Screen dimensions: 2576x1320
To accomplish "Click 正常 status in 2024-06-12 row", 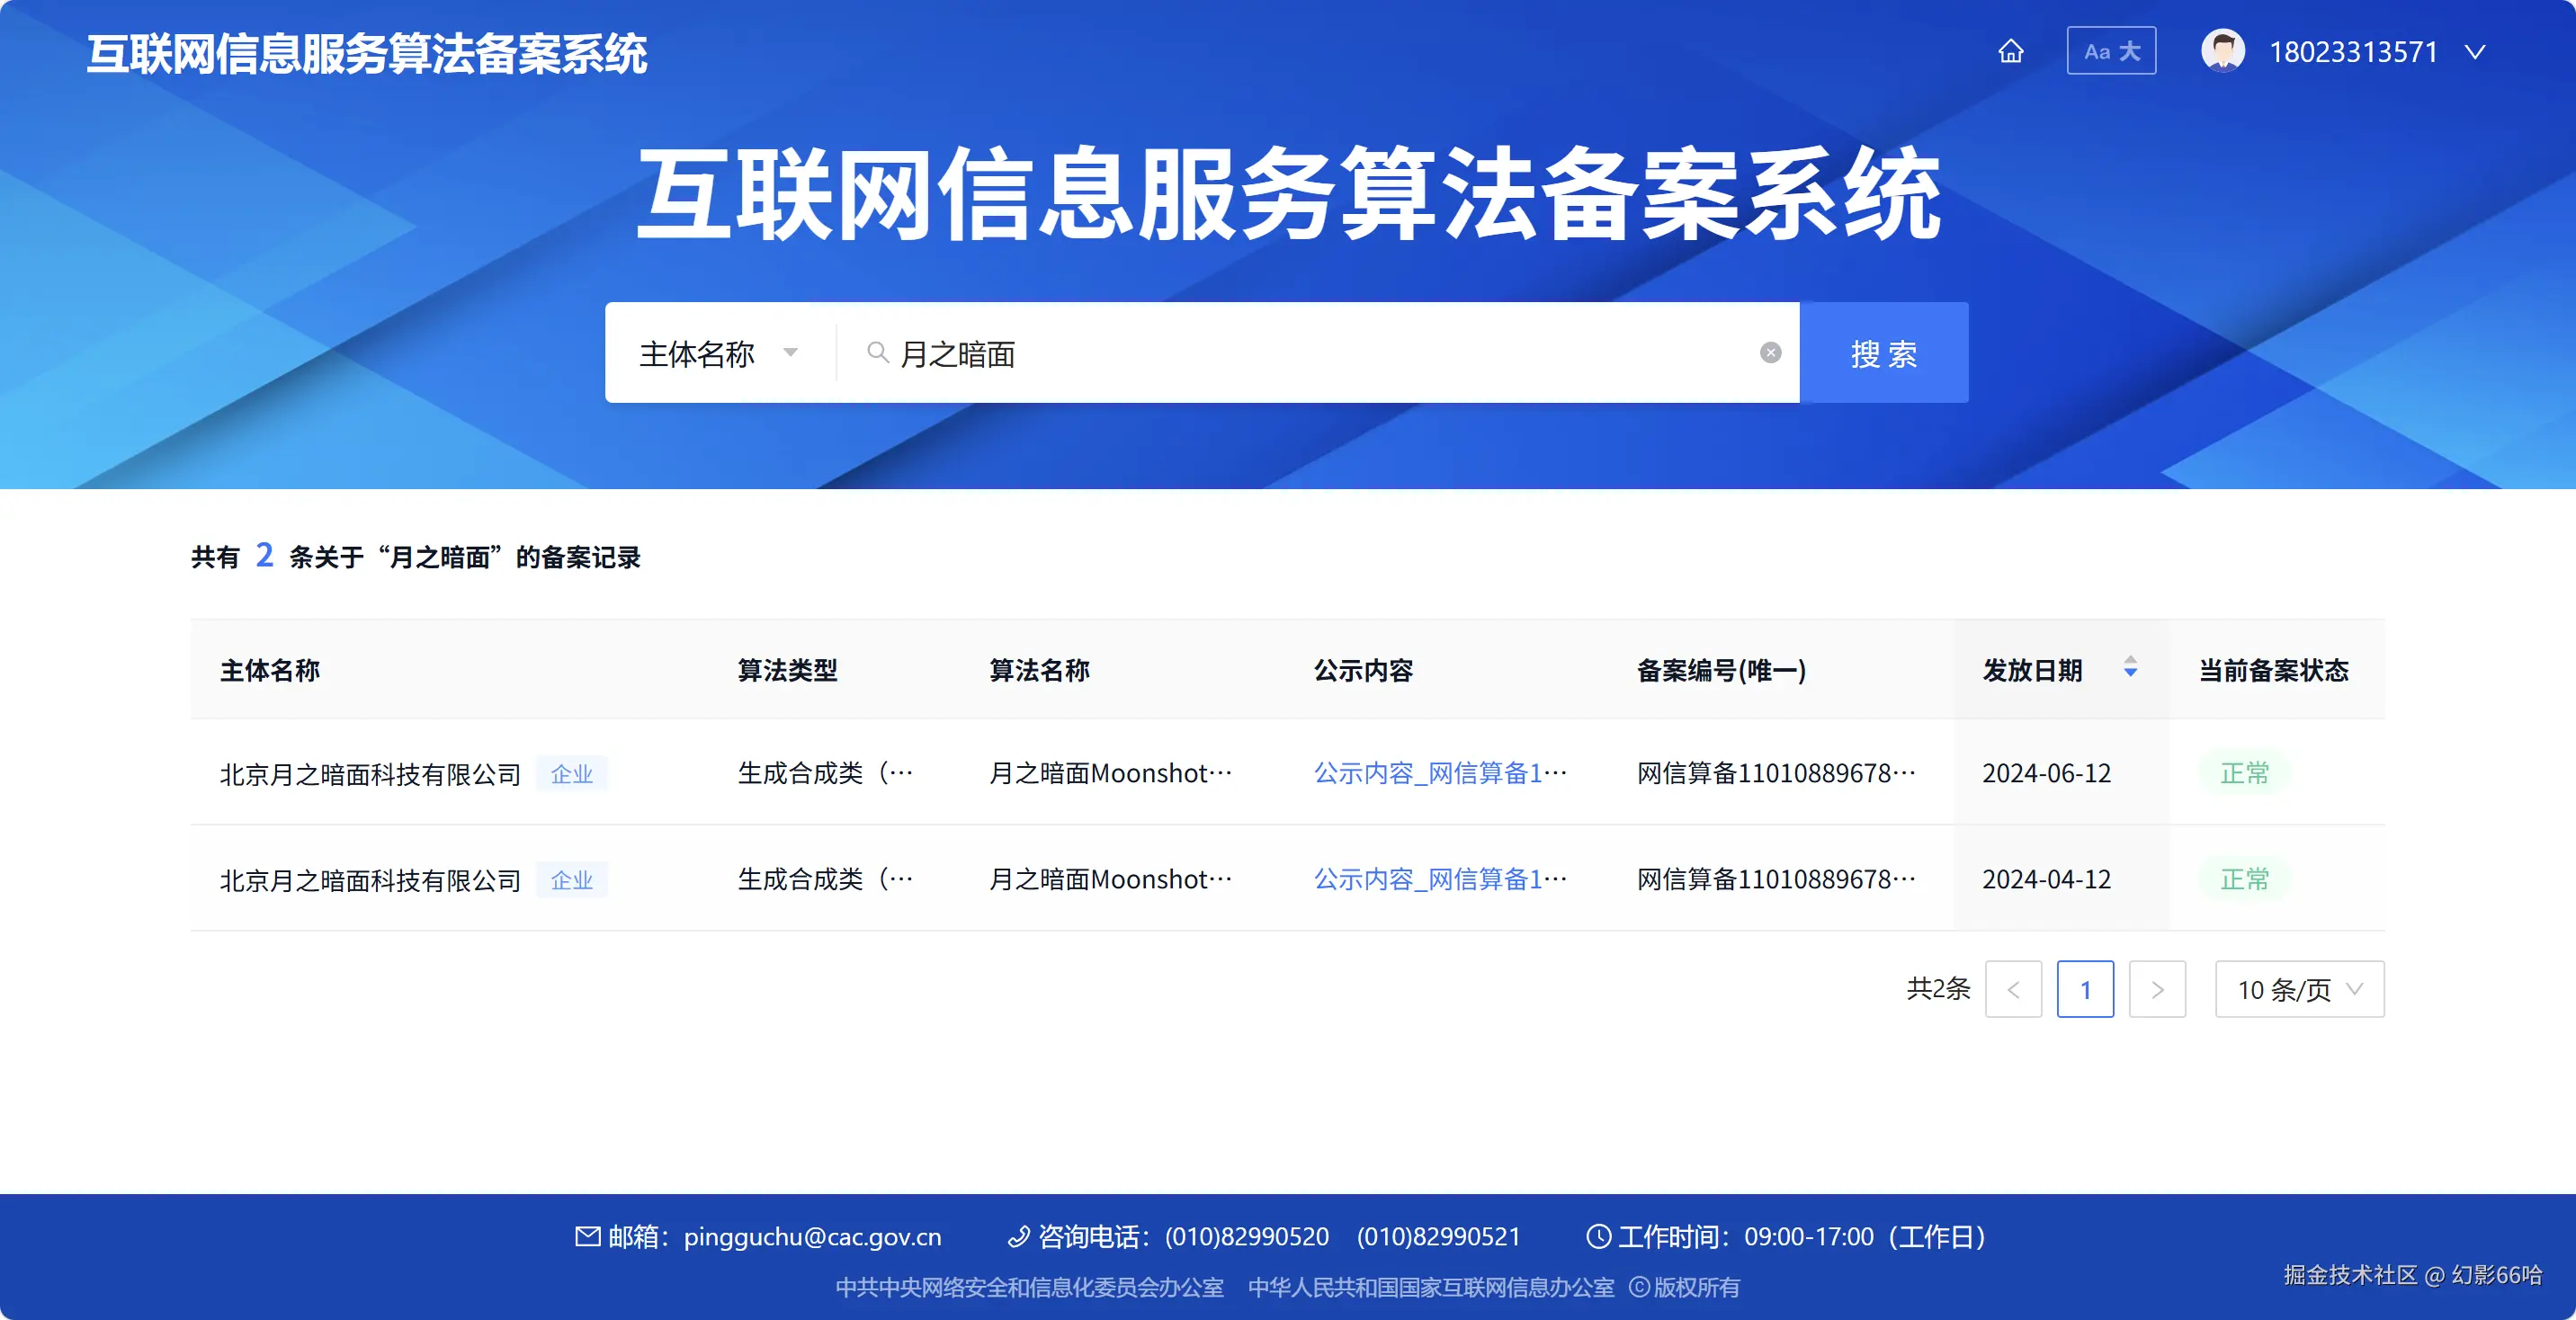I will tap(2244, 773).
